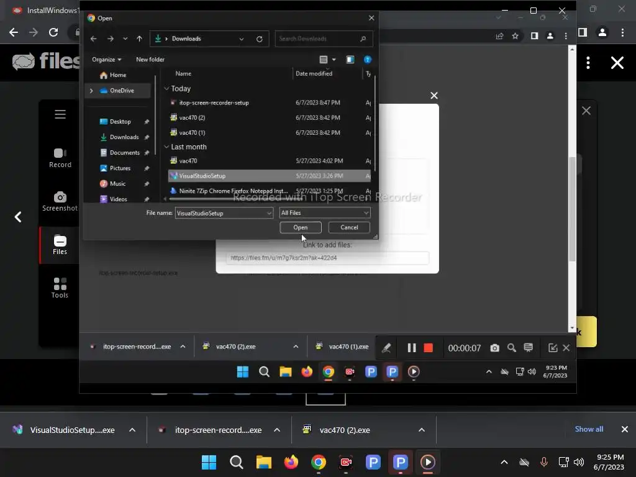Click Show all downloads link
This screenshot has height=477, width=636.
tap(589, 429)
